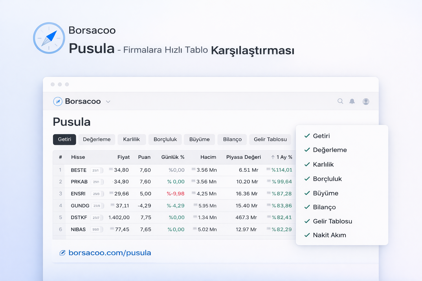This screenshot has width=422, height=281.
Task: Expand the Borsacoo workspace chevron
Action: 108,101
